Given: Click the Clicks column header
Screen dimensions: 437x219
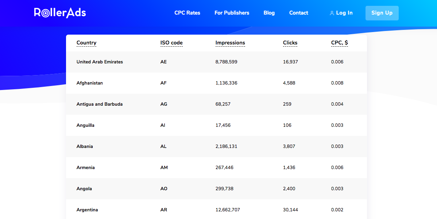Looking at the screenshot, I should point(290,43).
